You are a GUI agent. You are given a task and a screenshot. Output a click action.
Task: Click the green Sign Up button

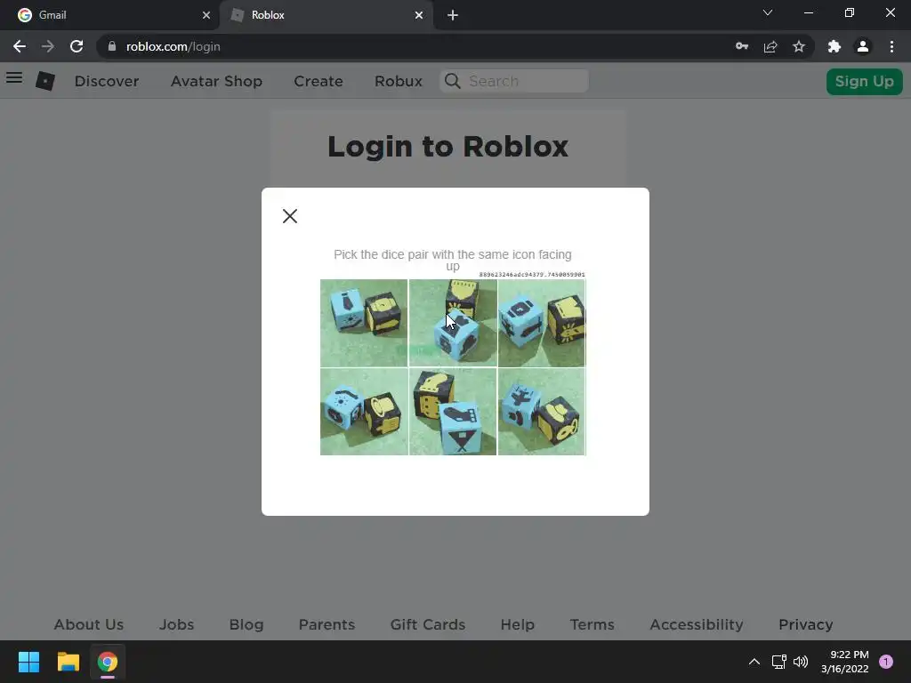[x=864, y=81]
